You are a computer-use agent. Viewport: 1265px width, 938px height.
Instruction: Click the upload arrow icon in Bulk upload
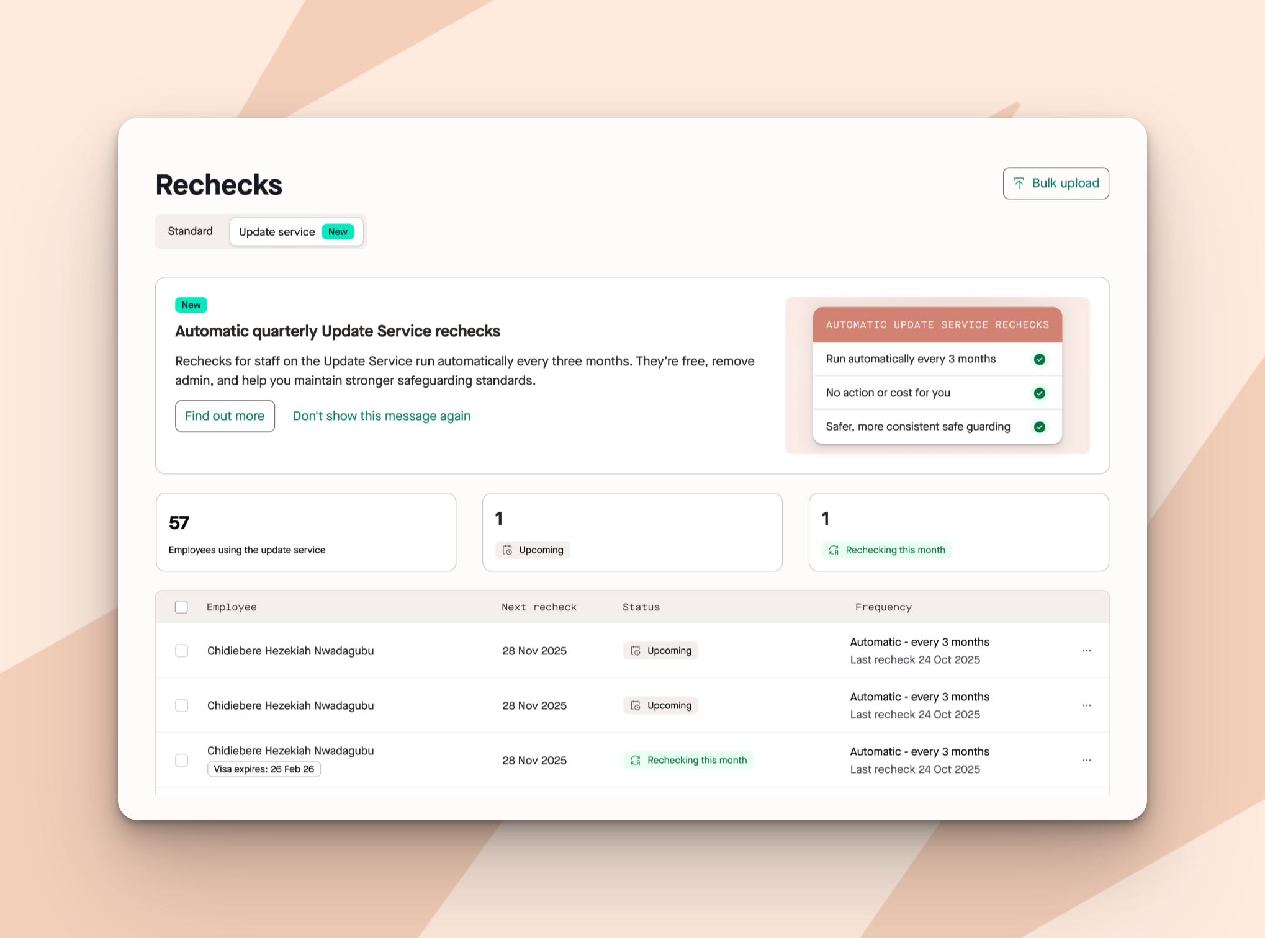coord(1019,183)
